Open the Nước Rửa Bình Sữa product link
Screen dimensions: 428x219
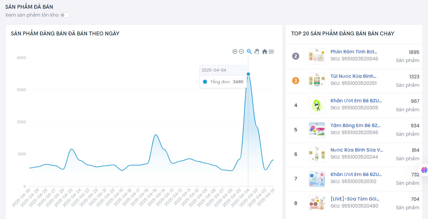(357, 150)
